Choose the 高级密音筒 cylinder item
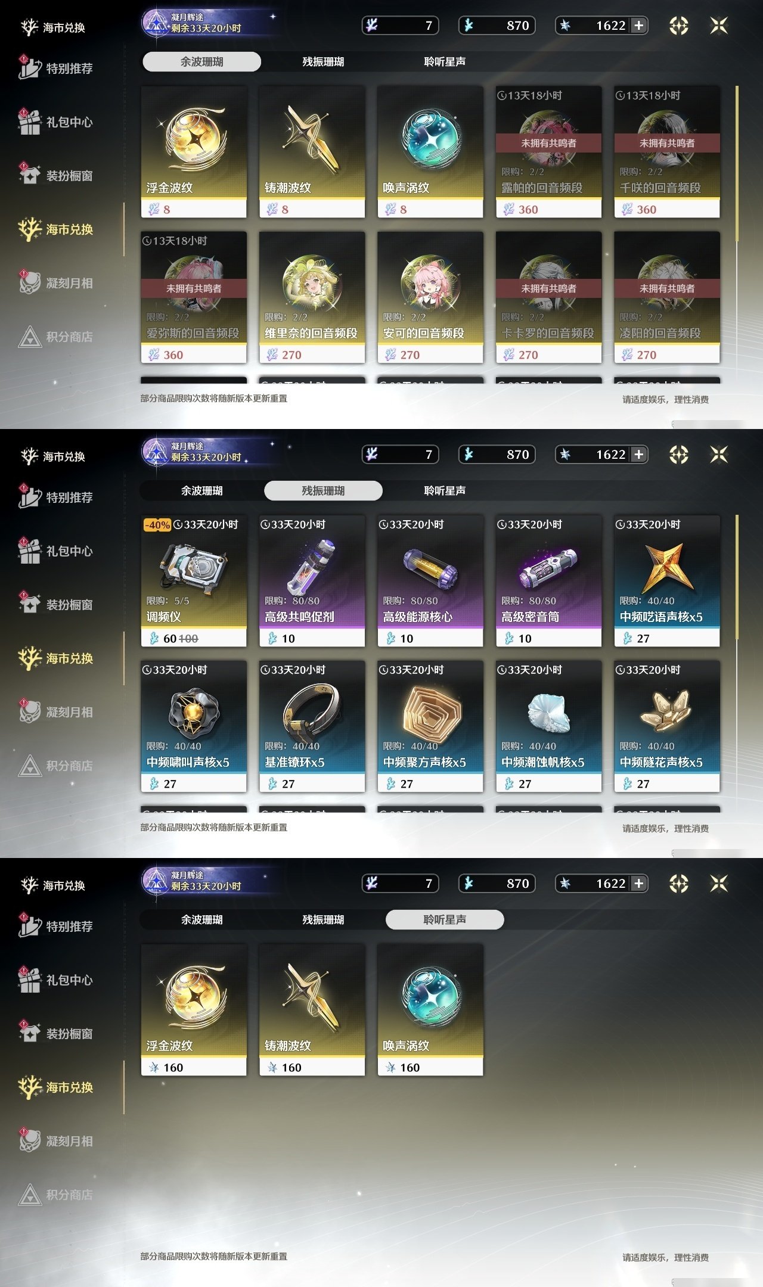Screen dimensions: 763x1287 [x=548, y=581]
